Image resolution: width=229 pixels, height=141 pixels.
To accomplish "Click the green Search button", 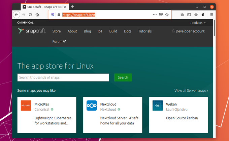I will pos(123,77).
